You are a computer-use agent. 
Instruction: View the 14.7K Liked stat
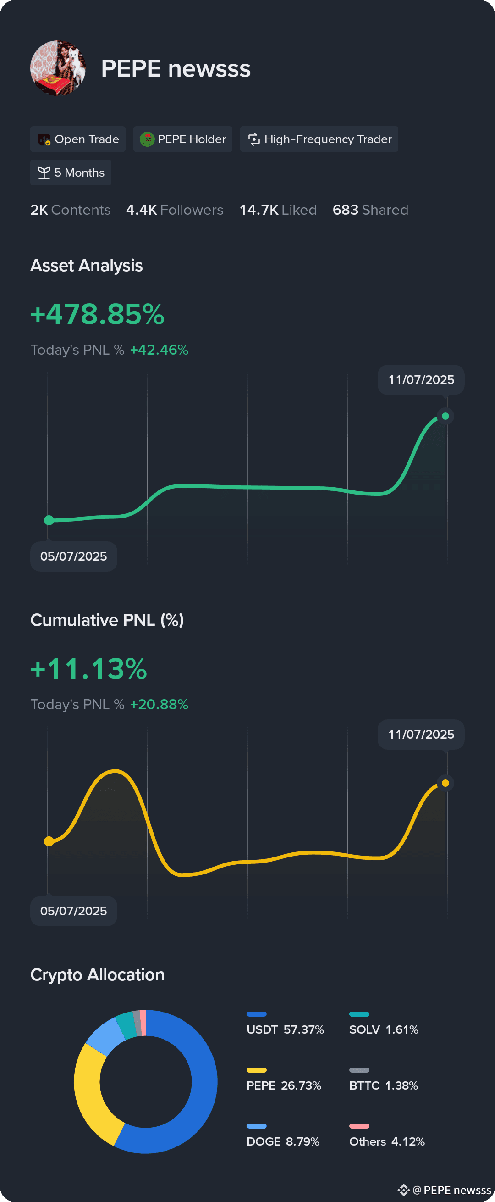point(278,210)
